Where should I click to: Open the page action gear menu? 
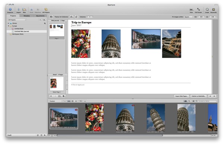64,96
